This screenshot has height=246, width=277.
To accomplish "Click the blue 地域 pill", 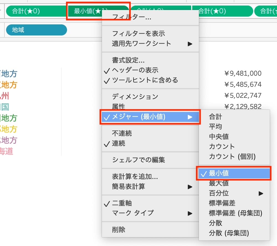I will 36,30.
